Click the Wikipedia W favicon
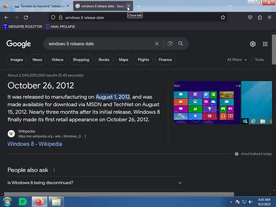Screen dimensions: 276x207 click(11, 134)
